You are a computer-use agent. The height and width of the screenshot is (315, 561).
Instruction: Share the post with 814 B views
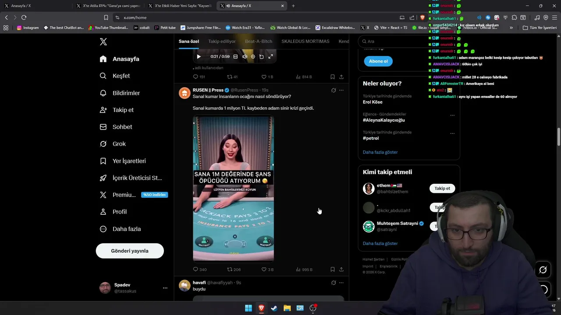click(341, 77)
